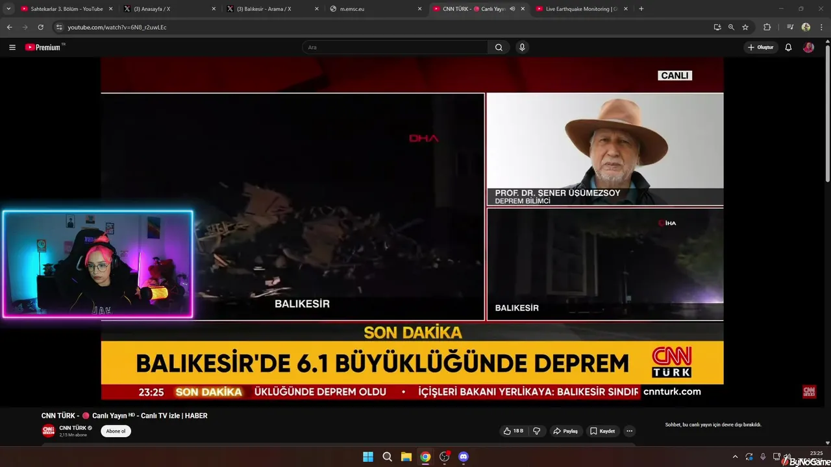Focus the YouTube 'Ara' search field
This screenshot has height=467, width=831.
(x=395, y=47)
